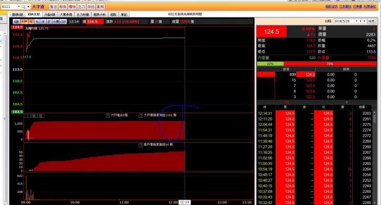Open the 個股波訊 link
Screen dimensions: 381x205
point(331,6)
